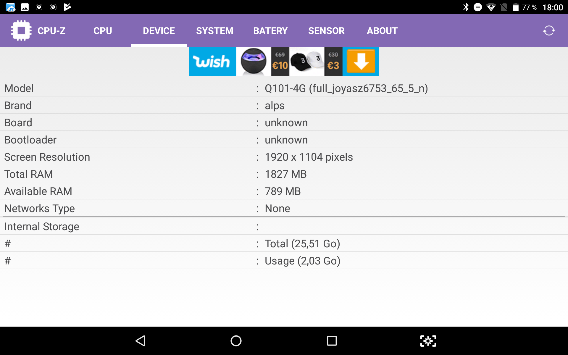This screenshot has width=568, height=355.
Task: Open recent apps with the square button
Action: coord(332,341)
